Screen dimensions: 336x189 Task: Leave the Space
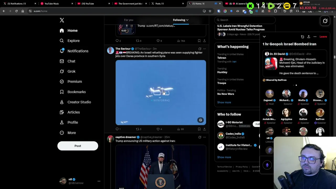point(323,37)
